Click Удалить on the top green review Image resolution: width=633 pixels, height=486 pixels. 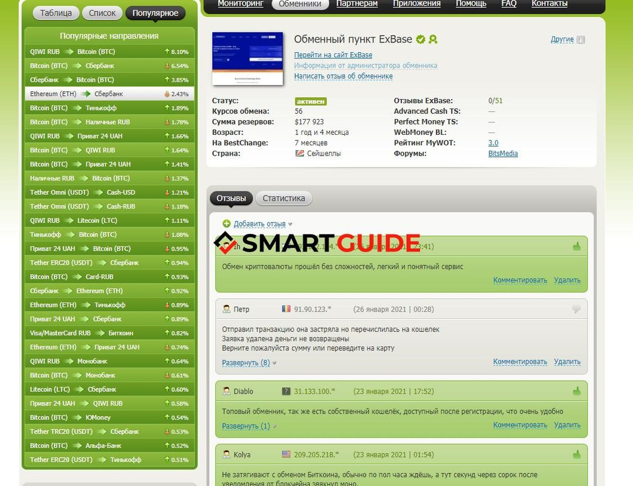567,280
